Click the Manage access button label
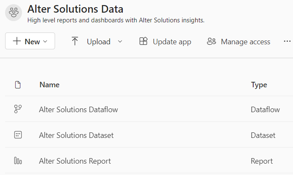This screenshot has height=175, width=293. [x=246, y=42]
